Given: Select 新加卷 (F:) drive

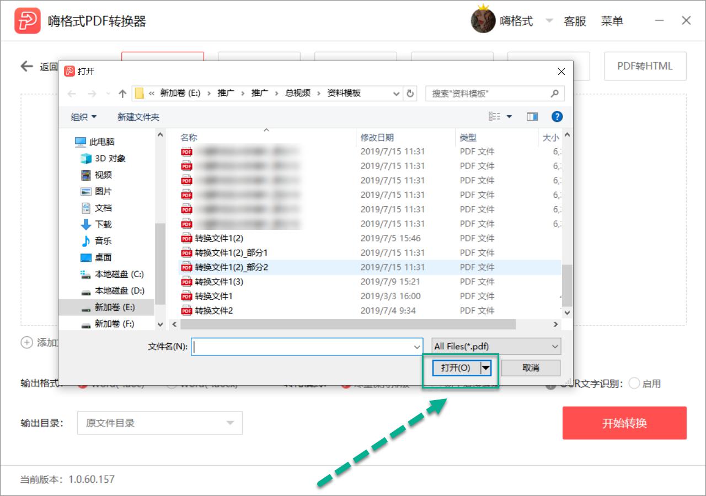Looking at the screenshot, I should click(107, 324).
